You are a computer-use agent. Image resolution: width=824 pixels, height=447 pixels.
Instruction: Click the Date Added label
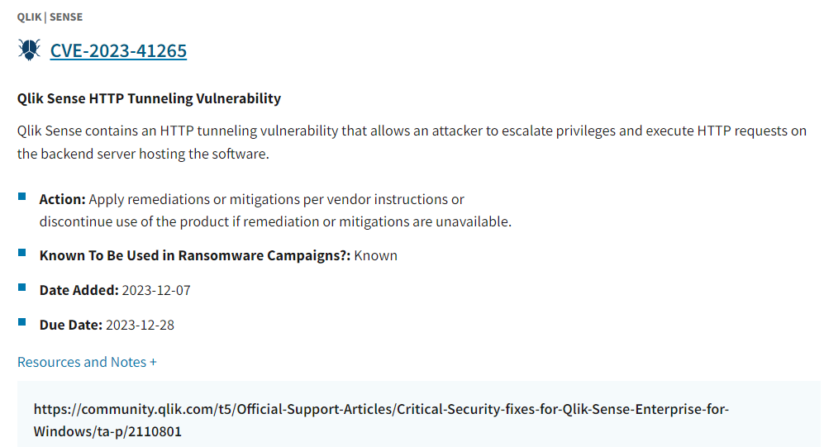(x=79, y=290)
